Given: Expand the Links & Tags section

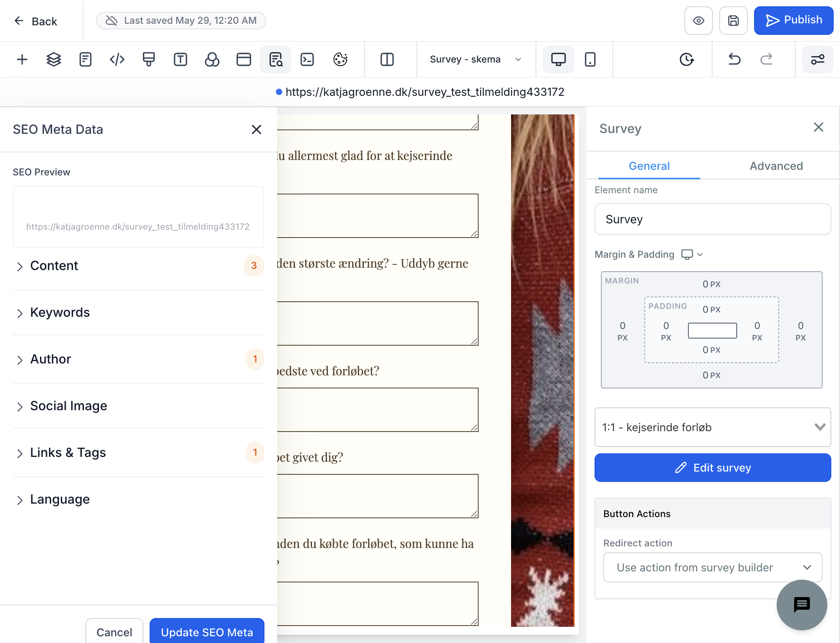Looking at the screenshot, I should click(139, 453).
